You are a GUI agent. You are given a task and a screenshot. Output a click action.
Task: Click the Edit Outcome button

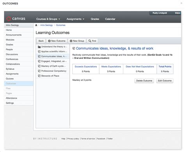tap(165, 81)
